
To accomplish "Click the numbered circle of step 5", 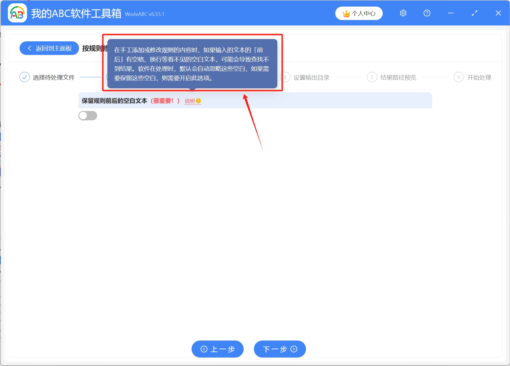I will point(372,77).
